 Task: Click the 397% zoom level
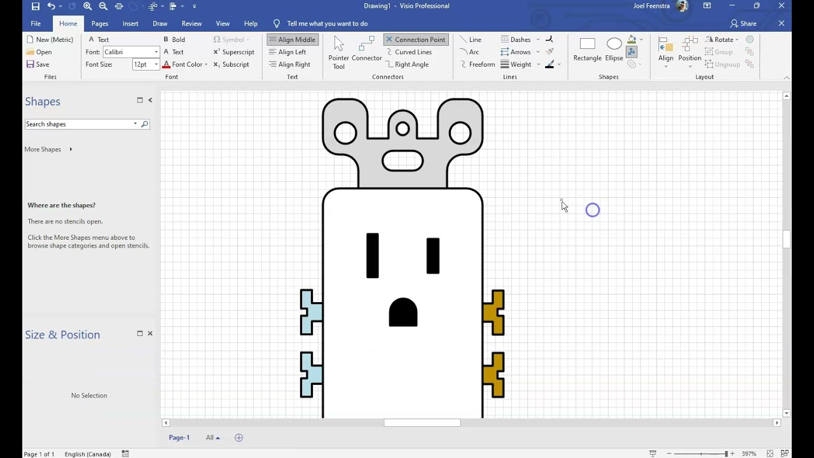click(x=748, y=454)
